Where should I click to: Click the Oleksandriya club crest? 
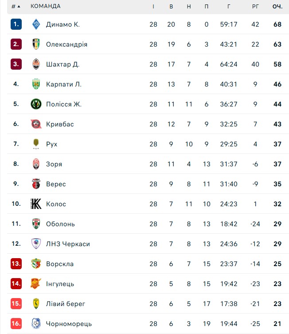pos(36,44)
